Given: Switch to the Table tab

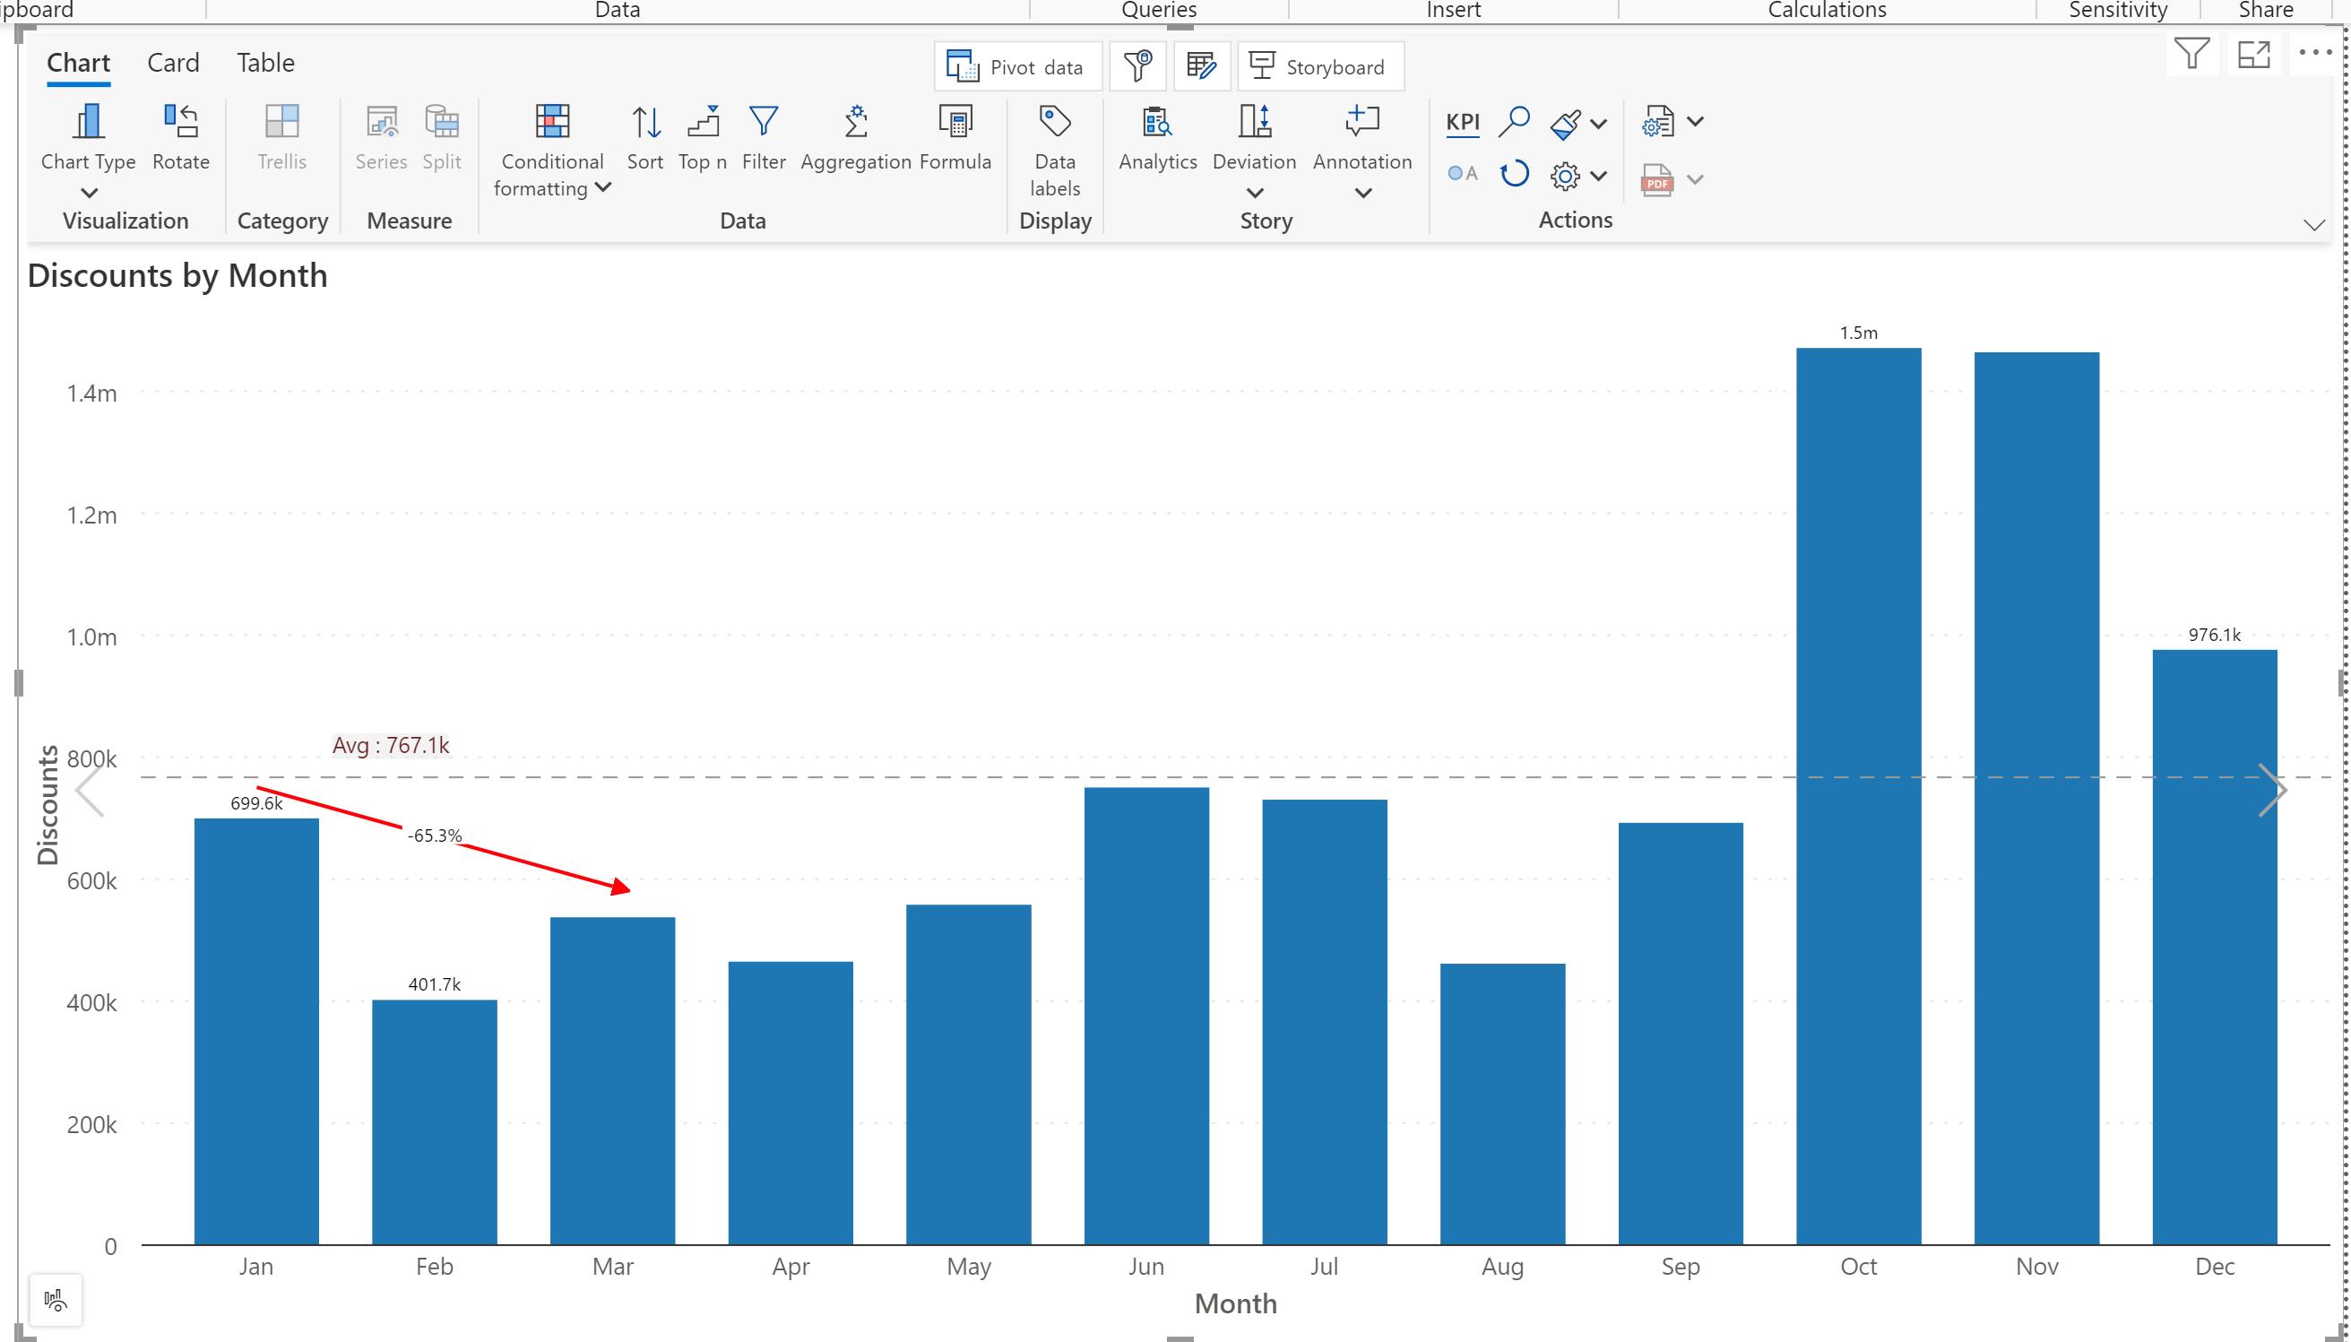Looking at the screenshot, I should click(265, 63).
